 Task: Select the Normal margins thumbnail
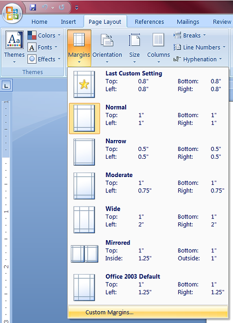[84, 118]
